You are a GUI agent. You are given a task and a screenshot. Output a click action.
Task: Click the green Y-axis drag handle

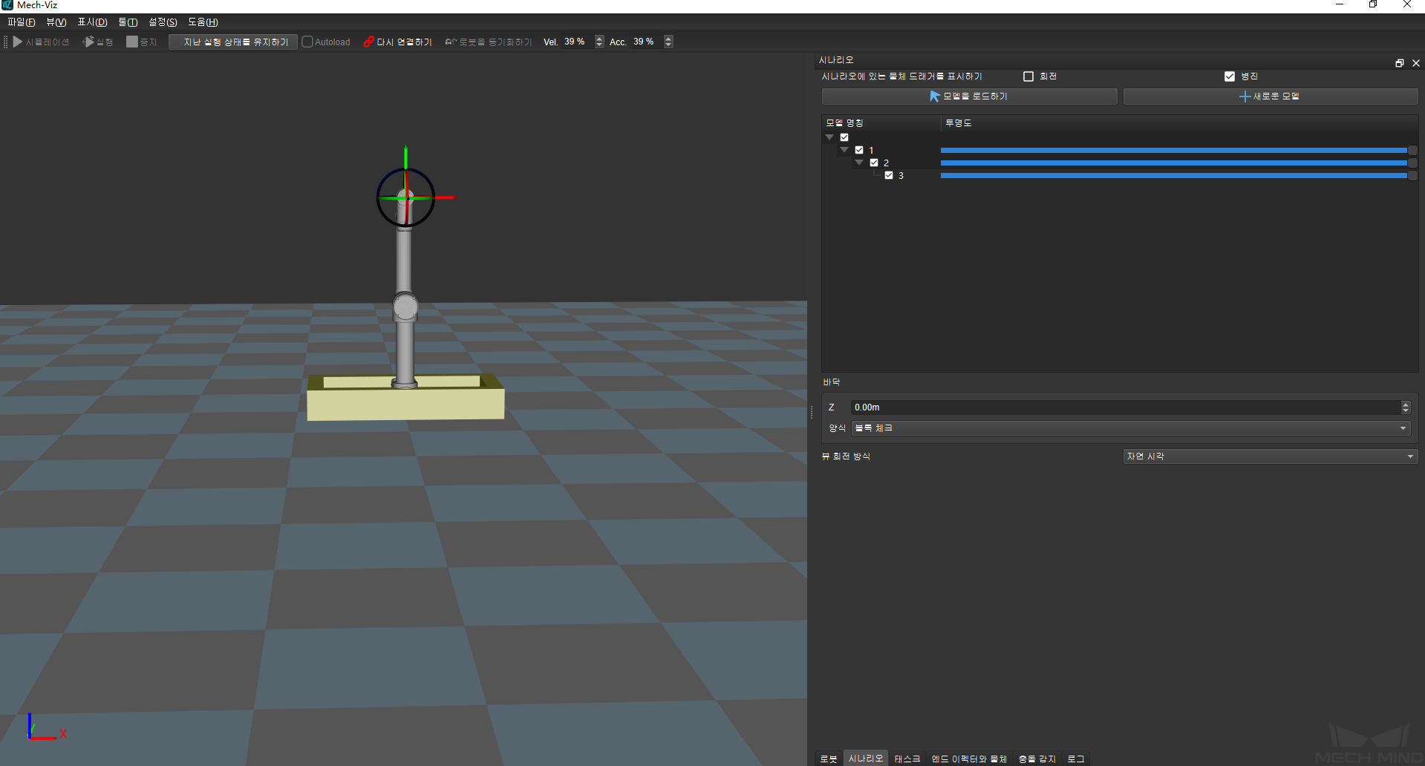[x=405, y=157]
